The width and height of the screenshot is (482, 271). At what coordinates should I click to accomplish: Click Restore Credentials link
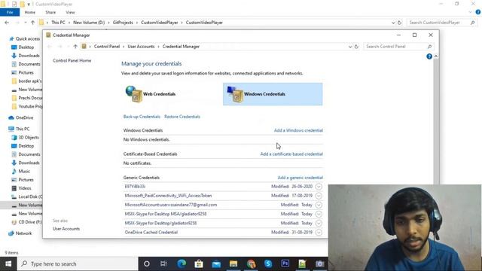click(182, 117)
